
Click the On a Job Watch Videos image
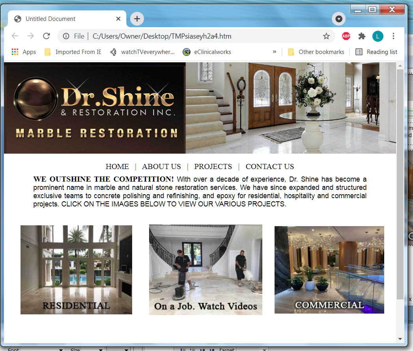click(206, 270)
